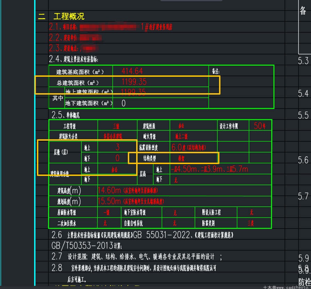Select the 15.50m planning height value
This screenshot has width=311, height=289.
pyautogui.click(x=131, y=201)
